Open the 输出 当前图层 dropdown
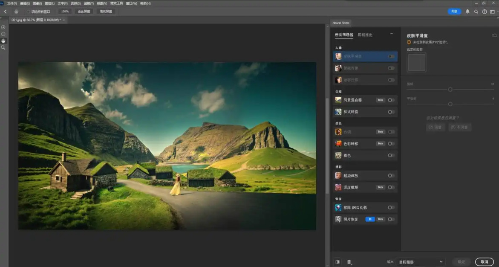The width and height of the screenshot is (499, 267). (420, 262)
